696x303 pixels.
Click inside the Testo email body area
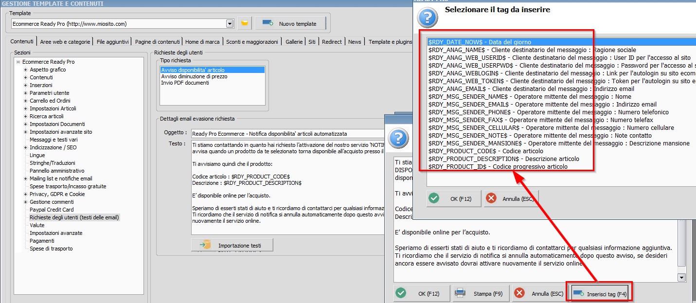click(288, 187)
